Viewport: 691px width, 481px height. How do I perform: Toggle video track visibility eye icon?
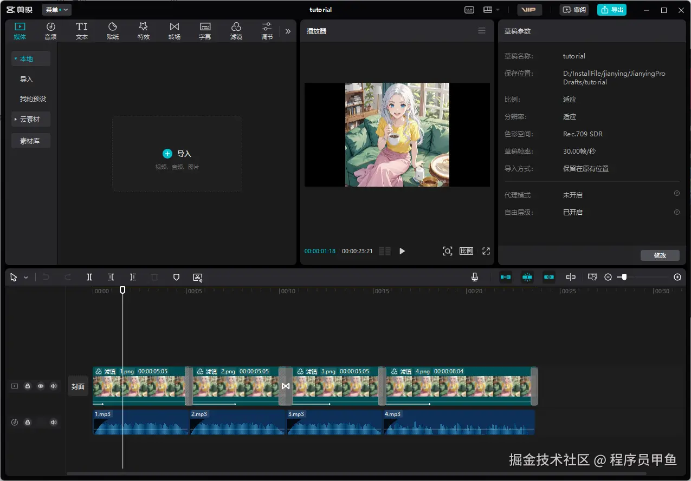tap(41, 386)
